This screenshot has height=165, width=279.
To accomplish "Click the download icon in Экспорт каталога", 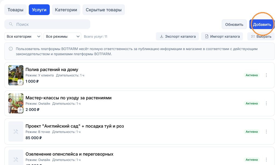I will [162, 36].
